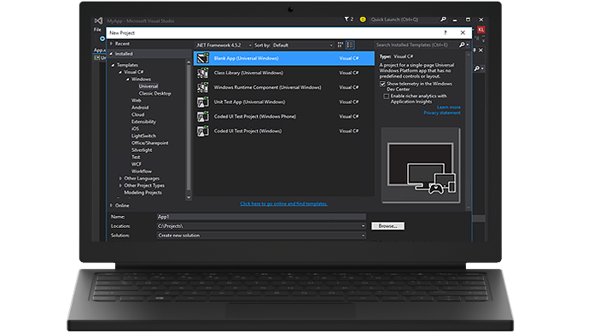Collapse the Templates tree node
Image resolution: width=594 pixels, height=333 pixels.
(113, 65)
